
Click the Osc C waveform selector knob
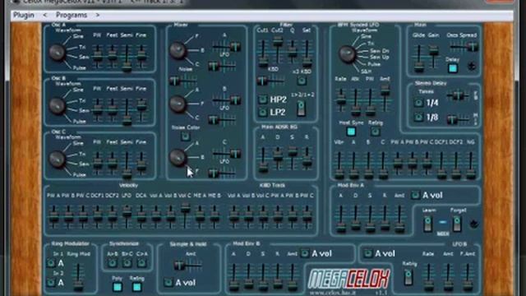point(57,159)
